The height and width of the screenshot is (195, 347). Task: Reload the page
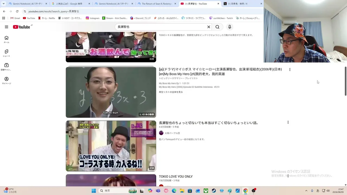tap(17, 11)
